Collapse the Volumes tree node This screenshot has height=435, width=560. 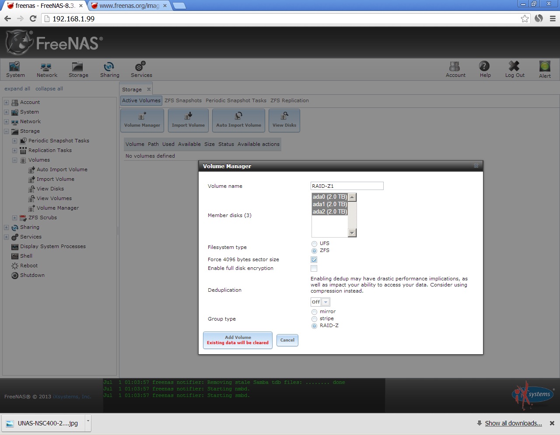point(14,160)
